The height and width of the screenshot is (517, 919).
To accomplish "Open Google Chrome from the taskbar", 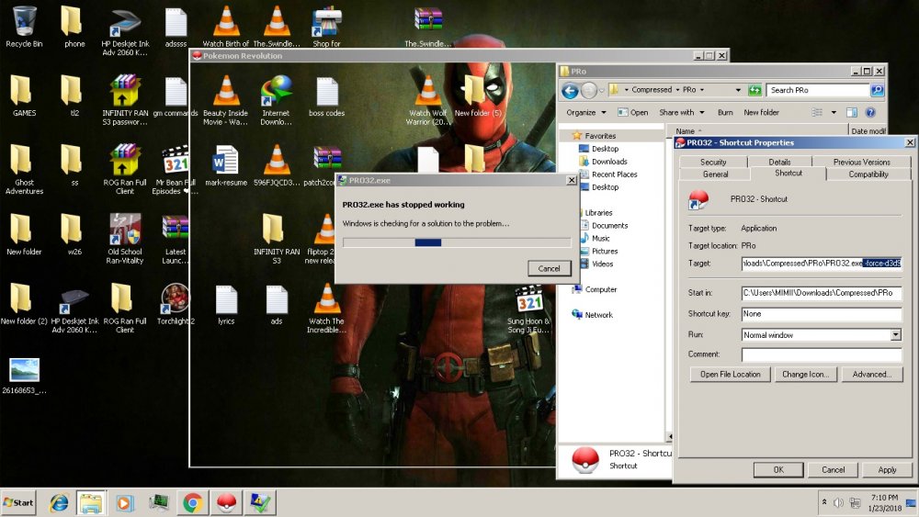I will [192, 502].
